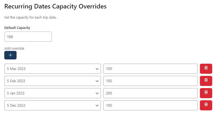Image resolution: width=217 pixels, height=117 pixels.
Task: Click the Default Capacity label
Action: 17,28
